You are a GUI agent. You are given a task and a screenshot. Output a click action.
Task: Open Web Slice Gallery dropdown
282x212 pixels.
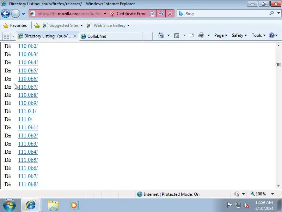tap(108, 25)
